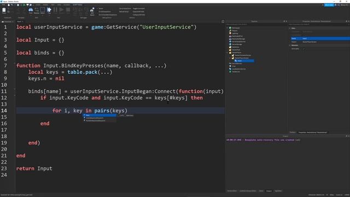Toggle the code fold arrow on line 12

15,96
